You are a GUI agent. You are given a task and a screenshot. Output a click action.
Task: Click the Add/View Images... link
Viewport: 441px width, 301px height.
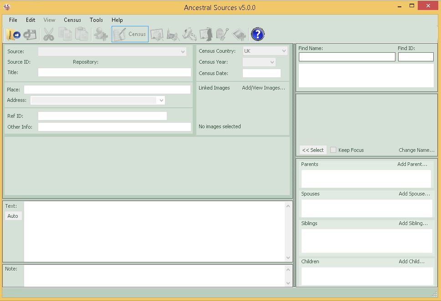click(x=263, y=88)
